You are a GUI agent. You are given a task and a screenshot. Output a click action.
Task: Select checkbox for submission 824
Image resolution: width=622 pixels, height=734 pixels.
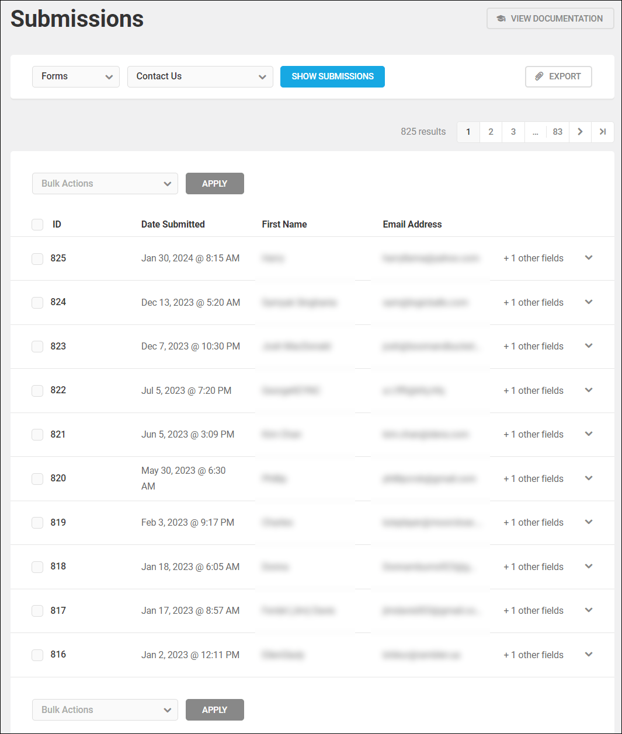[37, 303]
